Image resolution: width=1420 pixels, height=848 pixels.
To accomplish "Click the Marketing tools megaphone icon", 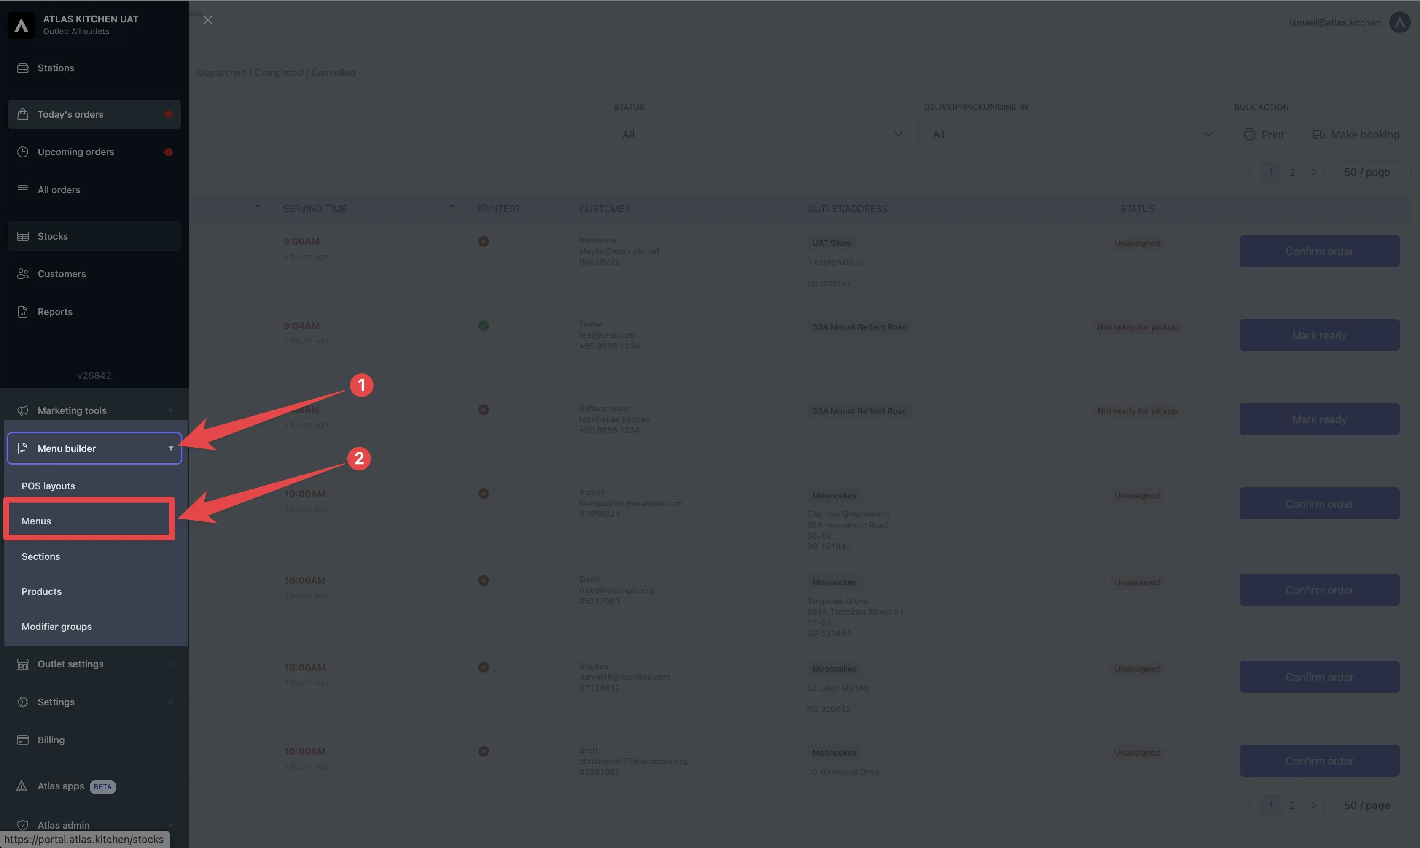I will (23, 410).
